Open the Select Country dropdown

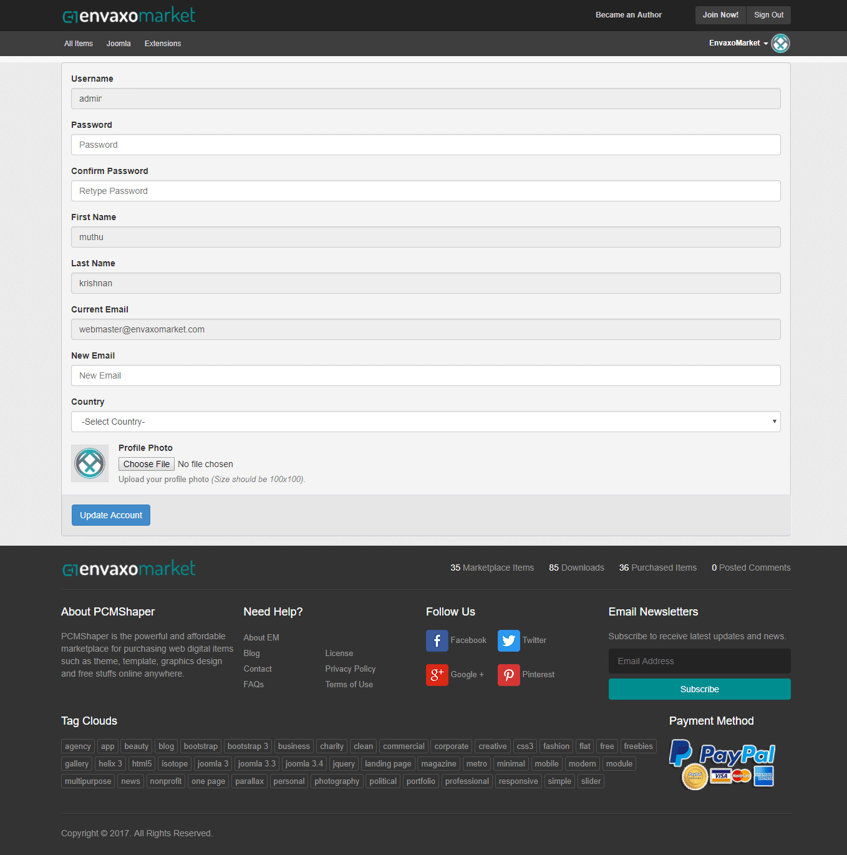426,422
